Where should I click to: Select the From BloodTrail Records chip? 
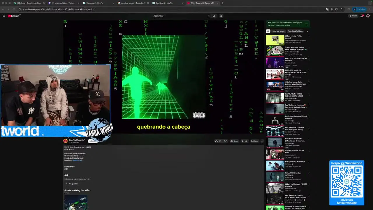295,31
